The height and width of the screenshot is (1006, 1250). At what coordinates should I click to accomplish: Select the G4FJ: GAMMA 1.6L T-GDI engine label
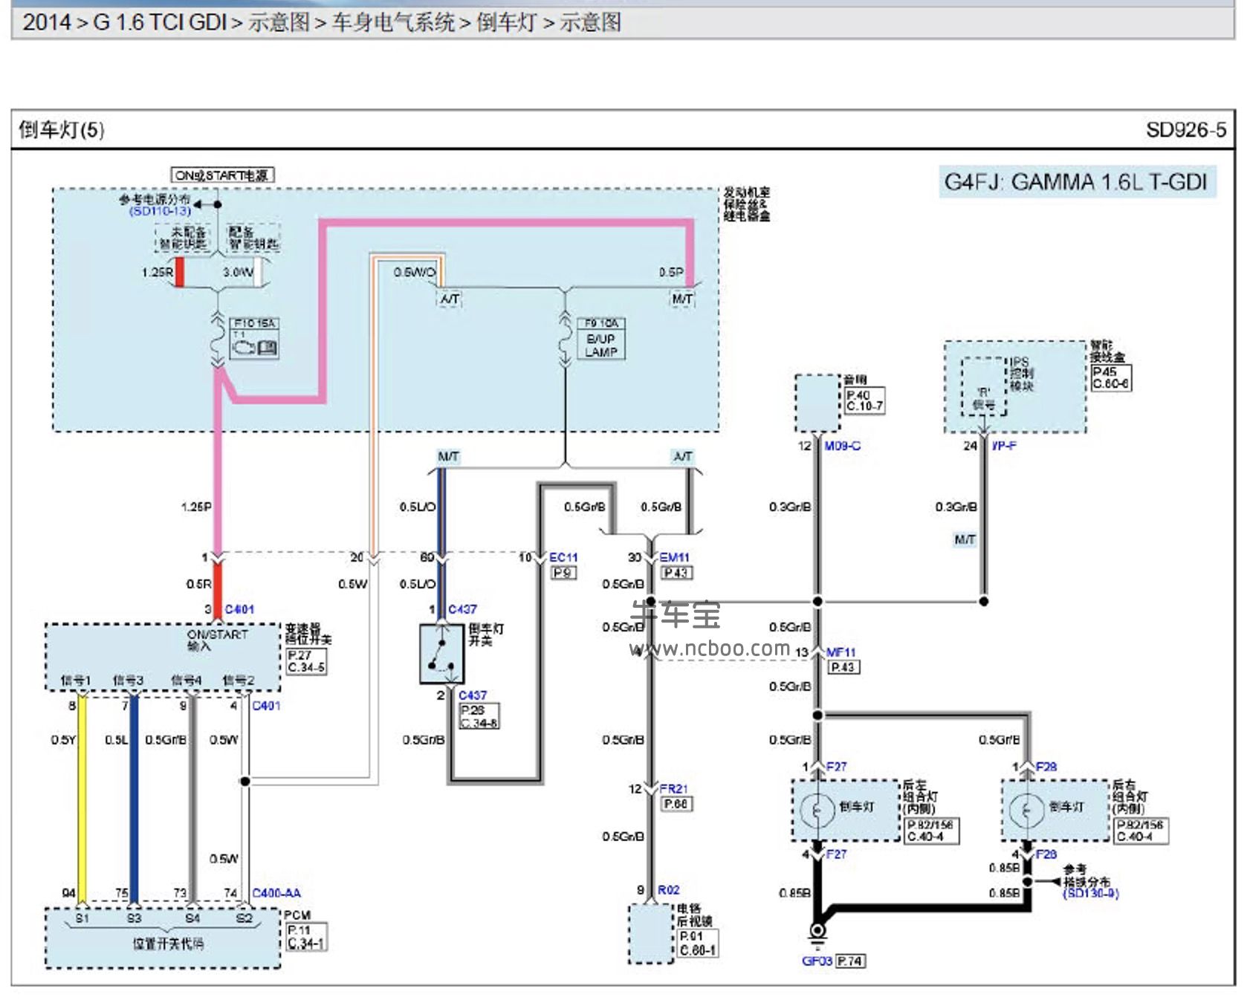pos(1076,182)
